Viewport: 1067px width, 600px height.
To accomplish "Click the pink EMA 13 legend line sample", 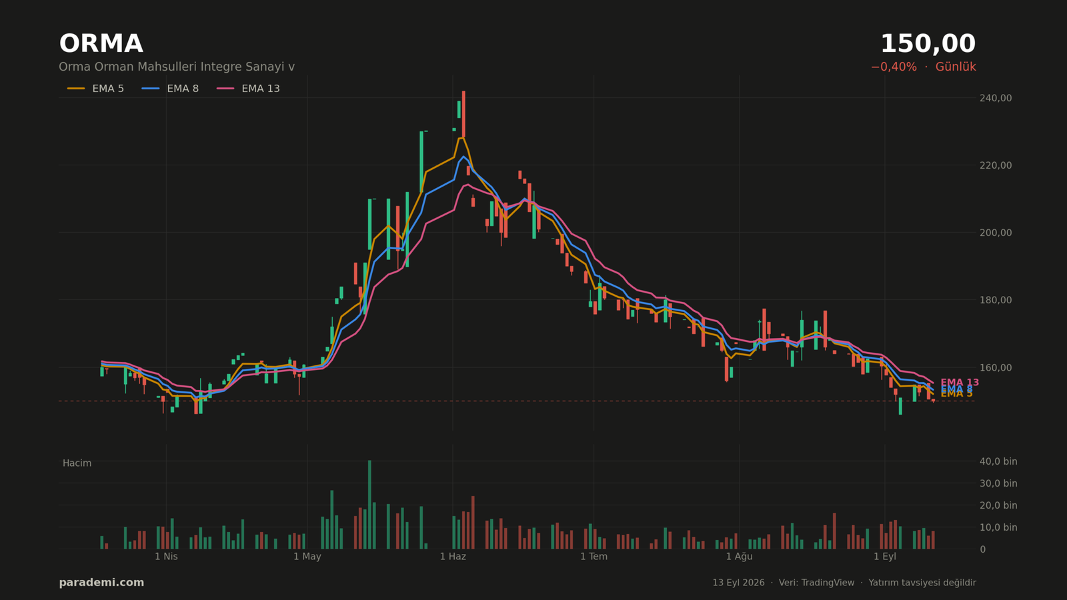I will point(225,89).
